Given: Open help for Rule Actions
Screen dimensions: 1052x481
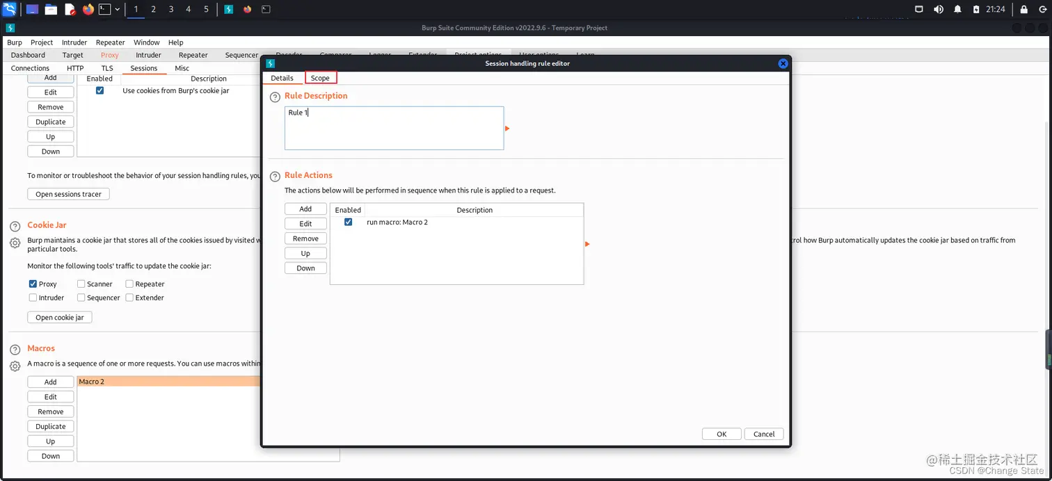Looking at the screenshot, I should pos(275,177).
